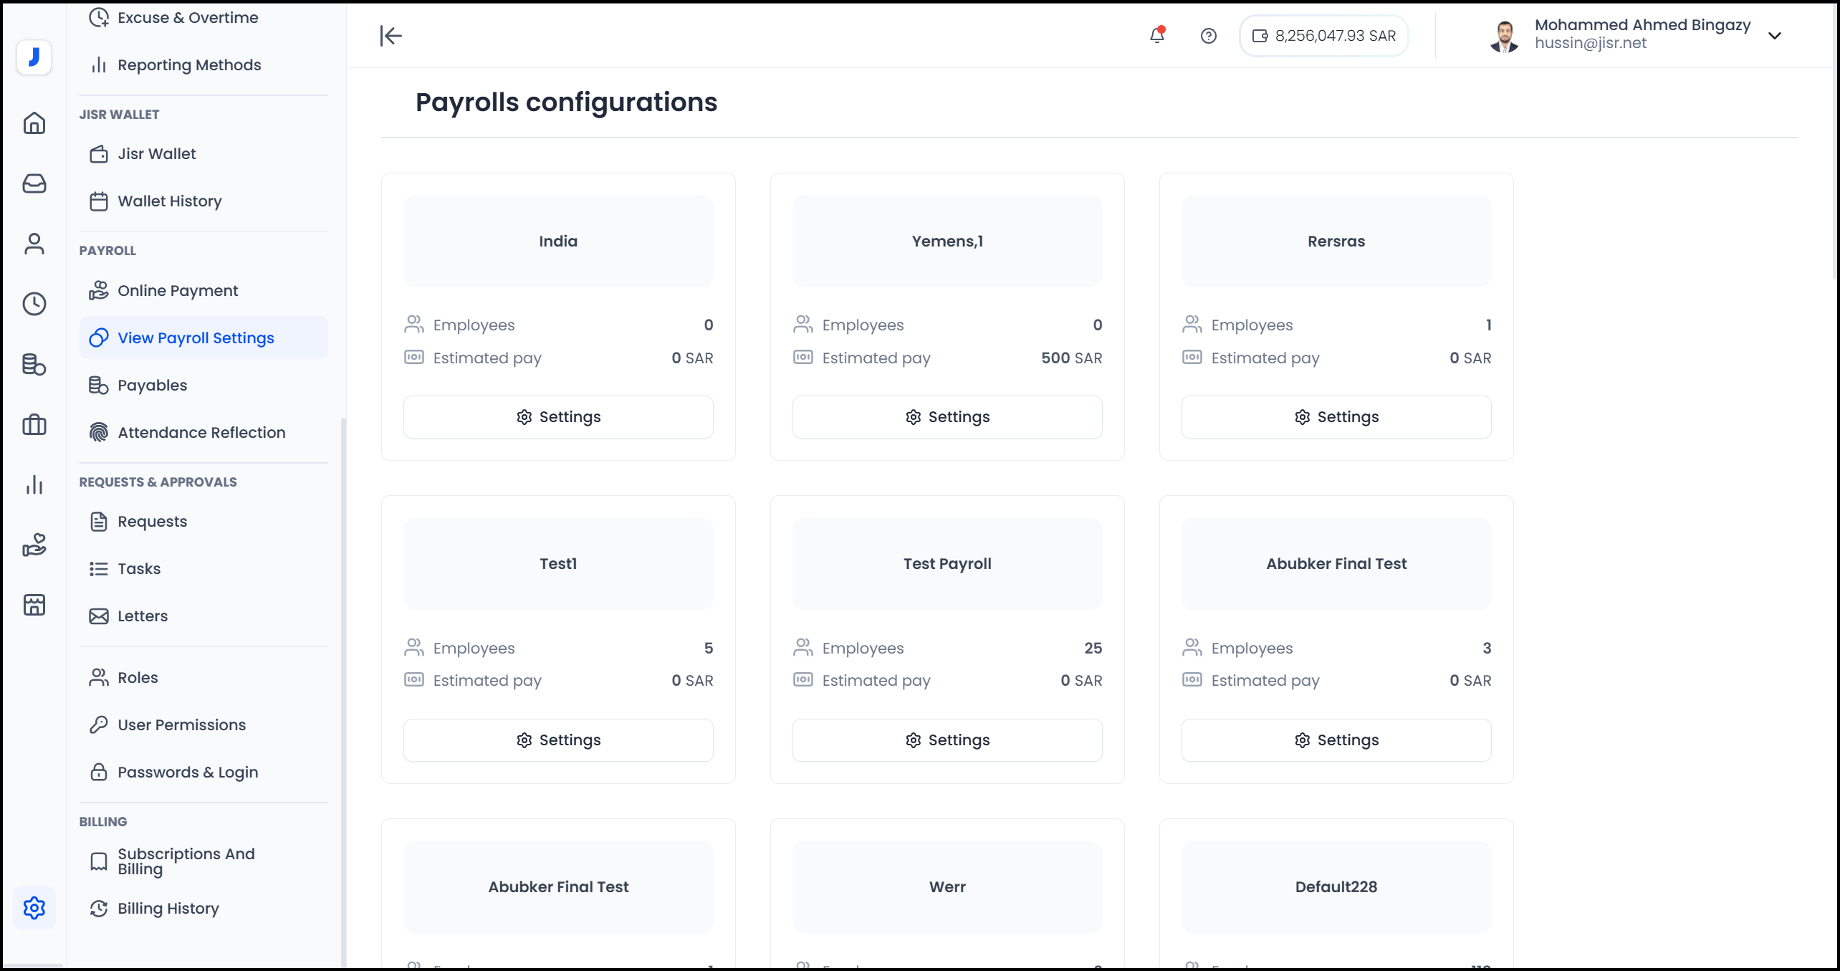Go to Online Payment menu item
1840x971 pixels.
178,290
